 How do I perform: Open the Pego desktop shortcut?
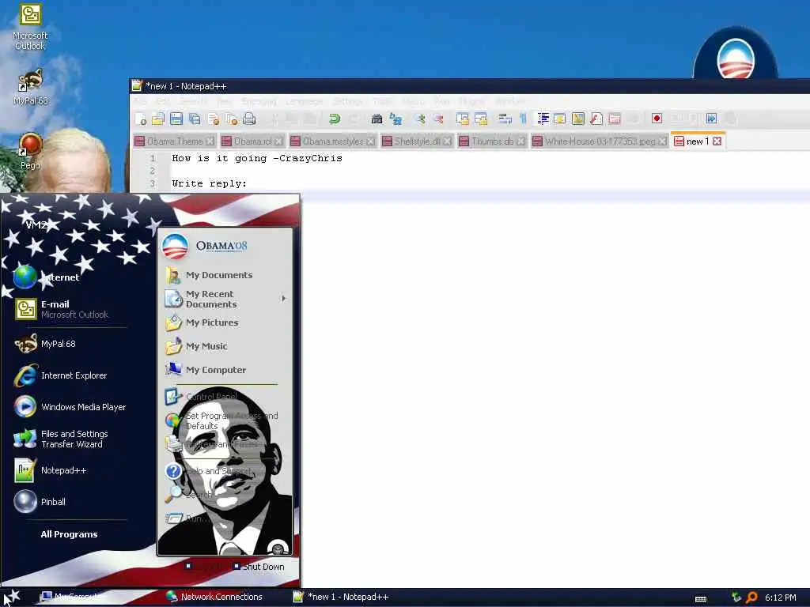click(x=30, y=151)
